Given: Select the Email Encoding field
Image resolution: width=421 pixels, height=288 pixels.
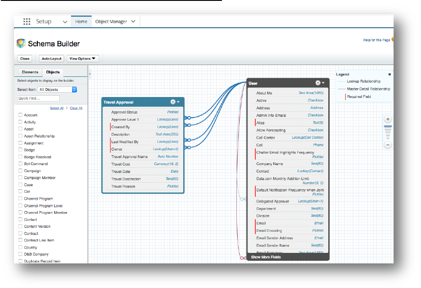Looking at the screenshot, I should pos(290,230).
